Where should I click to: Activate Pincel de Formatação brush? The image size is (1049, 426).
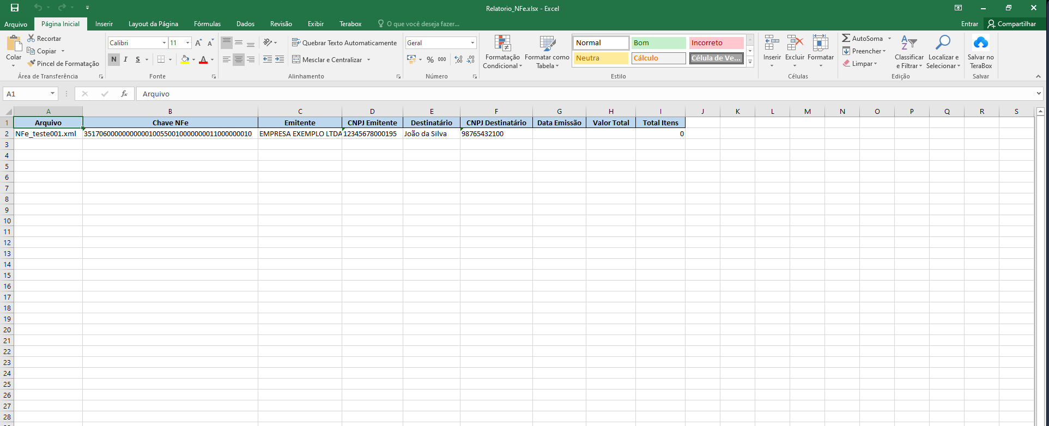[x=63, y=63]
